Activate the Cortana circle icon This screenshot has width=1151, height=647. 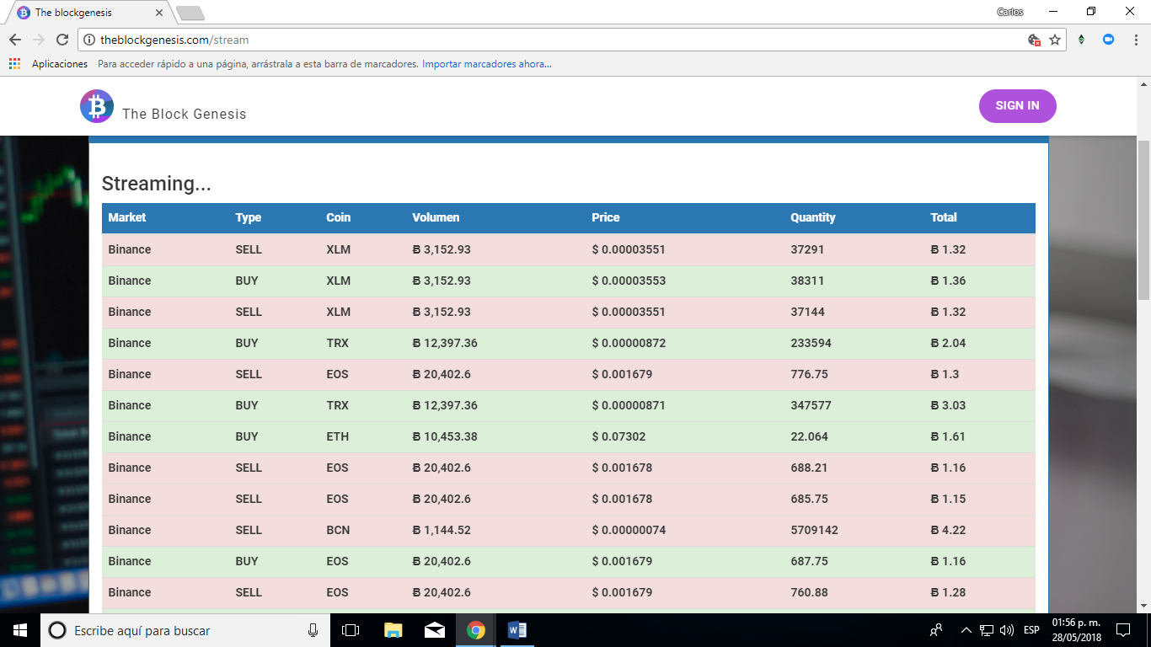pos(57,630)
